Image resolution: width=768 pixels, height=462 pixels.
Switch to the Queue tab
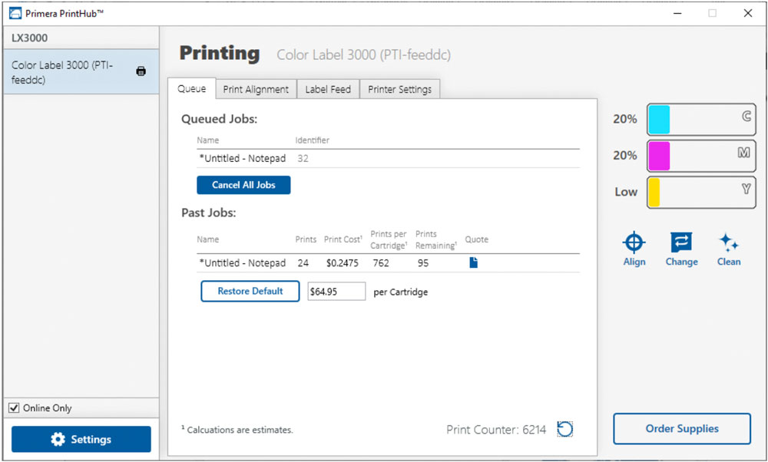click(191, 88)
